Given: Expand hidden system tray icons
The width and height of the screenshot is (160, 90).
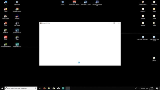Looking at the screenshot, I should coord(139,88).
